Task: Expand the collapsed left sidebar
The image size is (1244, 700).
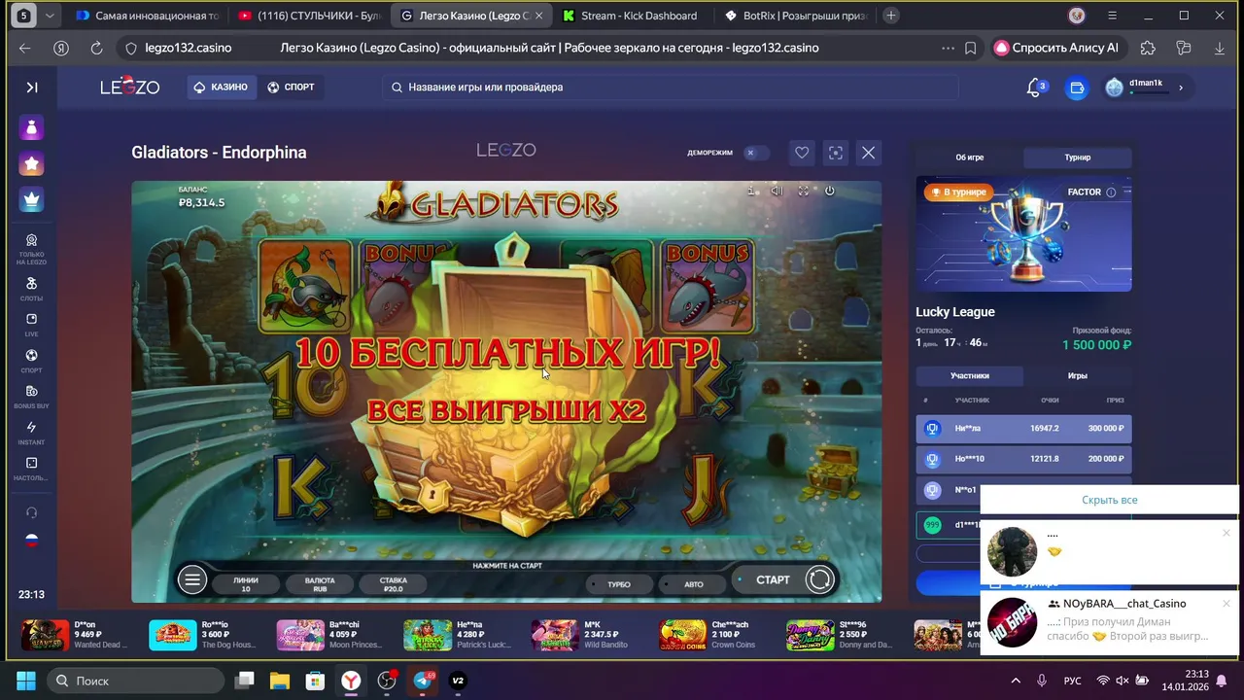Action: click(x=32, y=87)
